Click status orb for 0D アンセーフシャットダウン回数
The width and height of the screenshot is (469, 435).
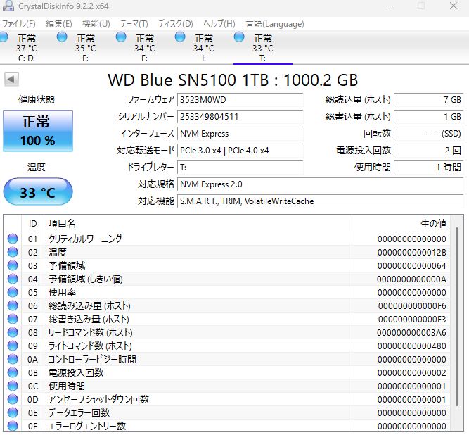pyautogui.click(x=13, y=399)
